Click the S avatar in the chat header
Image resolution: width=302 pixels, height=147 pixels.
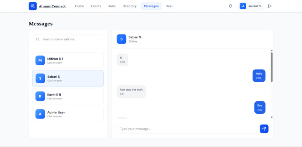(x=121, y=39)
